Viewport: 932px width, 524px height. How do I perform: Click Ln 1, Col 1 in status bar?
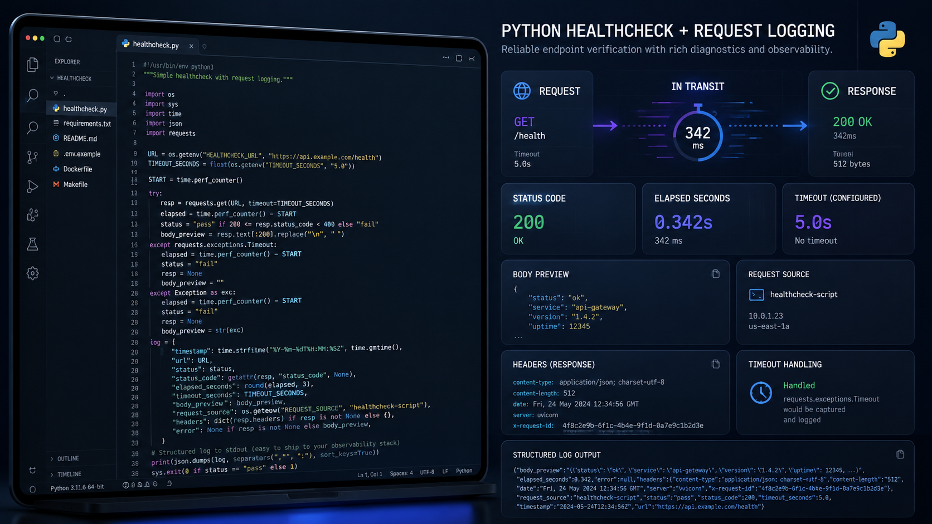pyautogui.click(x=370, y=474)
